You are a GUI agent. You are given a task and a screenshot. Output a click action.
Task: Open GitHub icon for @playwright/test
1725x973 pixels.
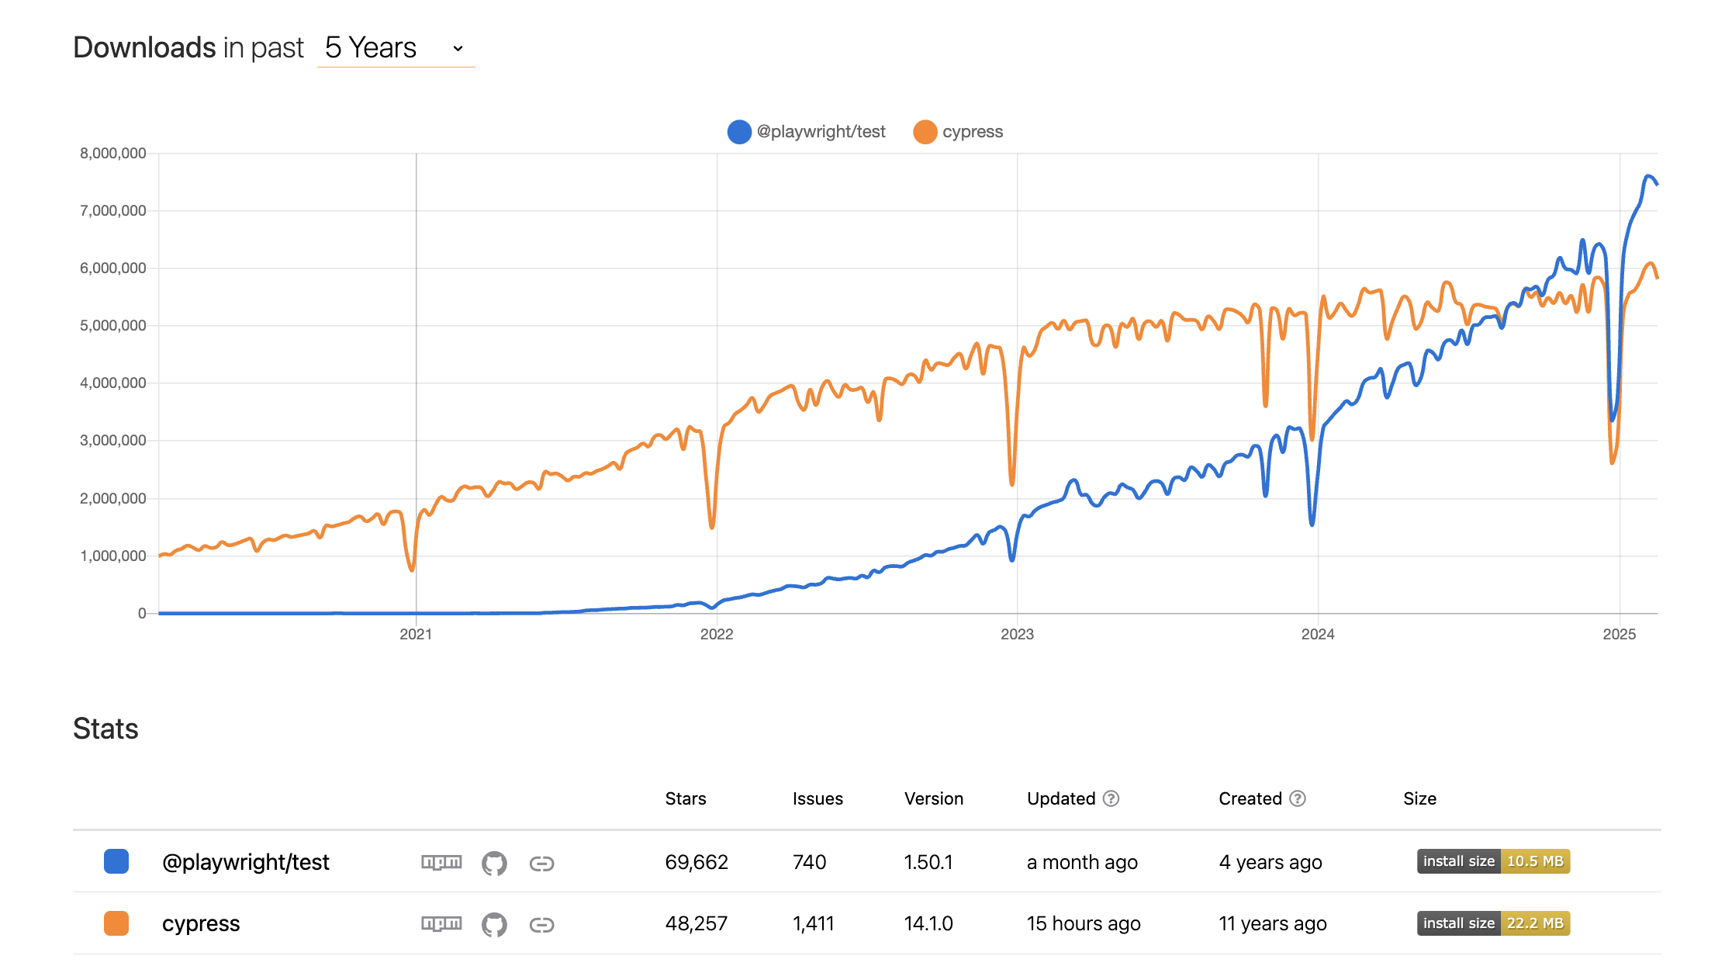(x=494, y=863)
